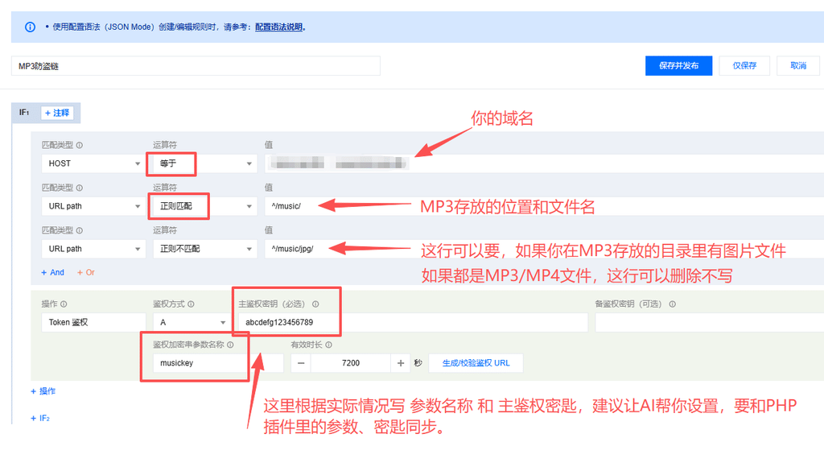This screenshot has height=467, width=824.
Task: Add another action with + 操作
Action: [43, 391]
